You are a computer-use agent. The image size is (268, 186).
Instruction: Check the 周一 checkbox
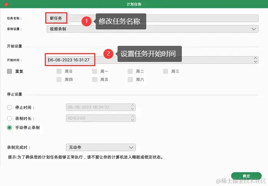coord(95,71)
